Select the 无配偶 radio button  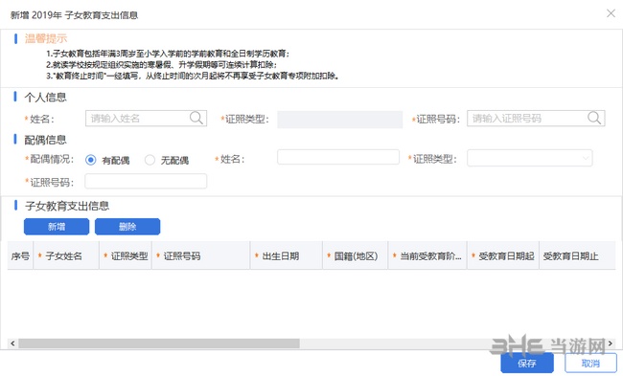coord(150,160)
